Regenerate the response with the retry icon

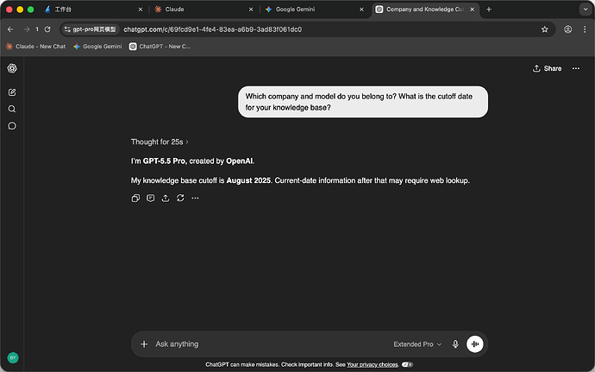pyautogui.click(x=180, y=198)
